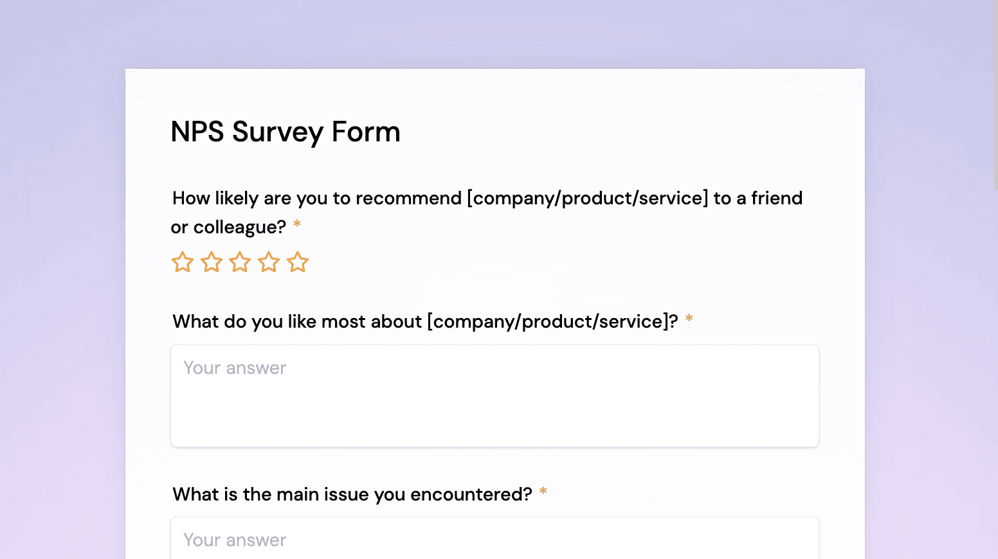Give the full five-star rating
The height and width of the screenshot is (559, 998).
click(298, 262)
